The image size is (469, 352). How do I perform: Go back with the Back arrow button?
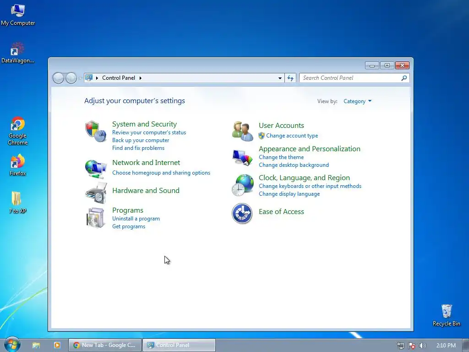tap(58, 78)
